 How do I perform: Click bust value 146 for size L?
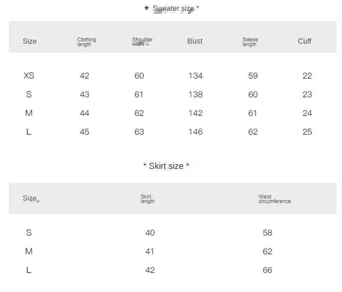click(195, 132)
